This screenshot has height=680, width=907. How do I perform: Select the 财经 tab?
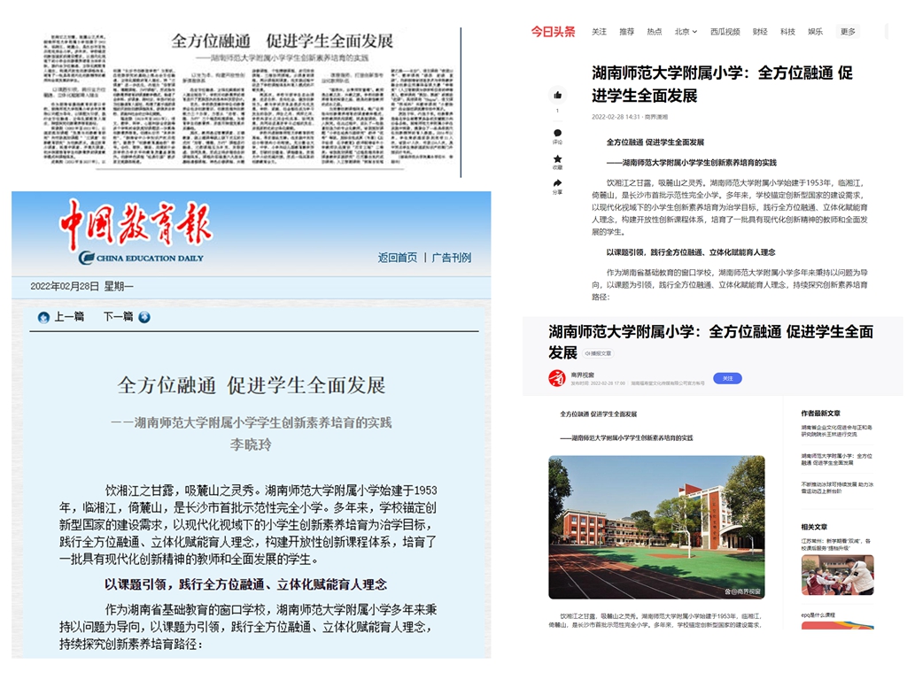pyautogui.click(x=760, y=32)
